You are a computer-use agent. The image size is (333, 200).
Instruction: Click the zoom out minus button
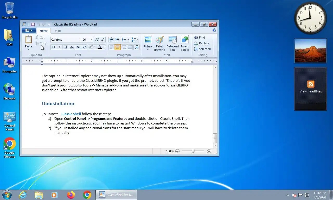point(177,151)
